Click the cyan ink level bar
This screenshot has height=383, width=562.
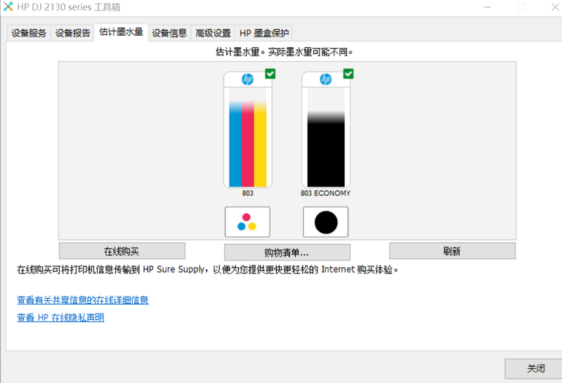click(235, 144)
